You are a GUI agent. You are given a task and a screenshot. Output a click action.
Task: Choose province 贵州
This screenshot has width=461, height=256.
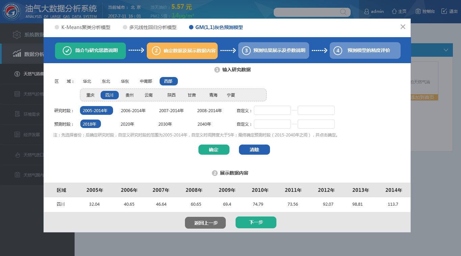tap(130, 95)
